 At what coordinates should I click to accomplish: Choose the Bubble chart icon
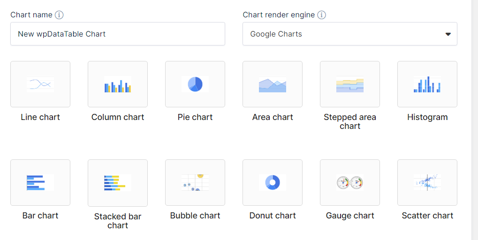[195, 182]
